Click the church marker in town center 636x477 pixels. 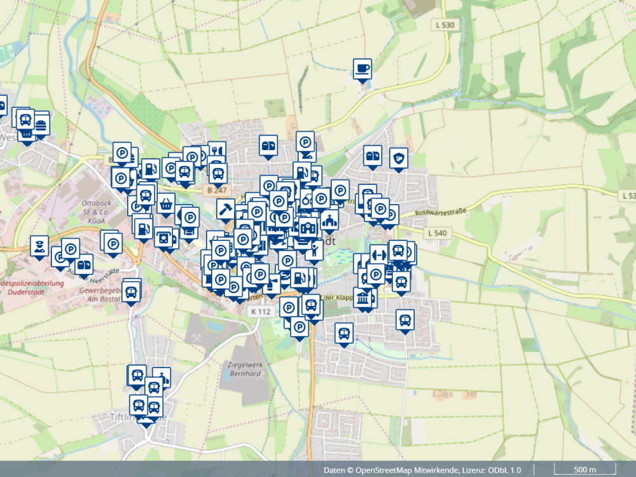pyautogui.click(x=329, y=219)
